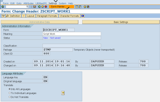Select To Individual Languages radio button

(9, 93)
